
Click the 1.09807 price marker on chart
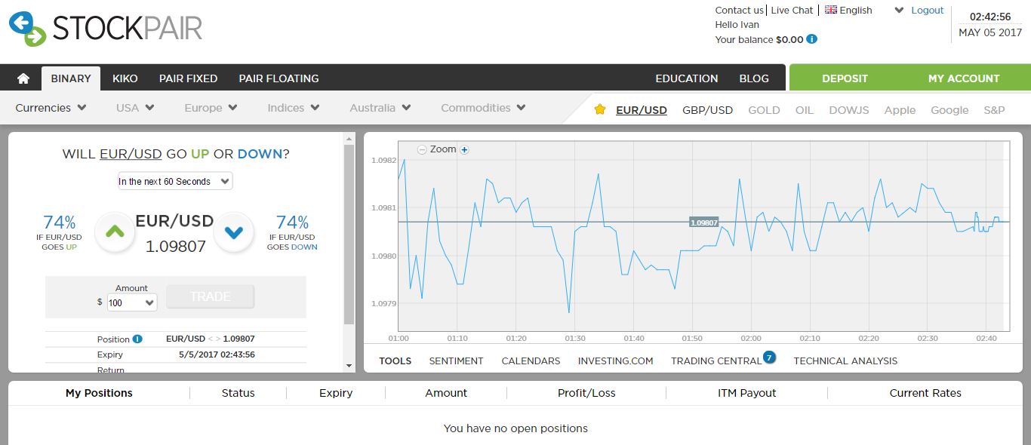(x=703, y=222)
